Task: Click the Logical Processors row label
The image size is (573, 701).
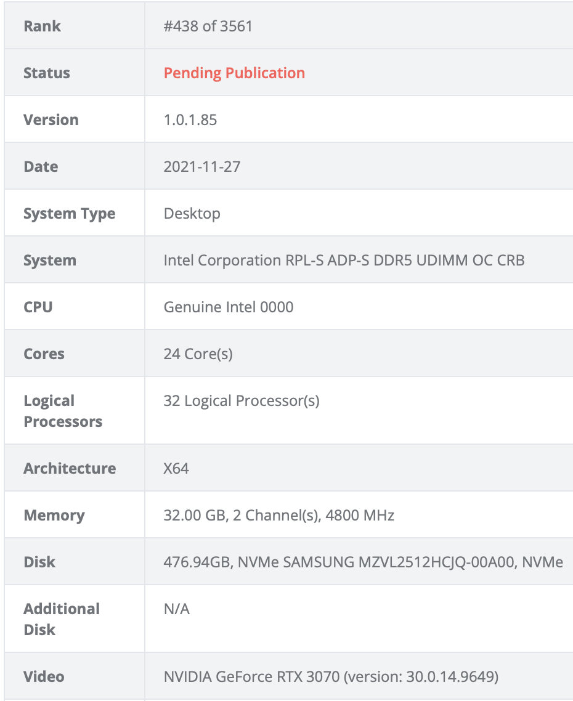Action: click(63, 411)
